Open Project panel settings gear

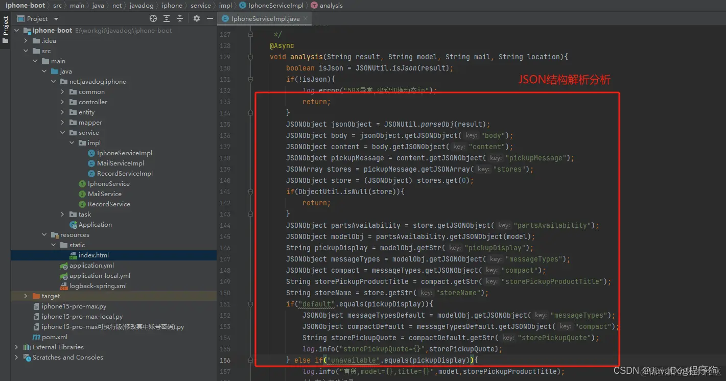pos(197,18)
